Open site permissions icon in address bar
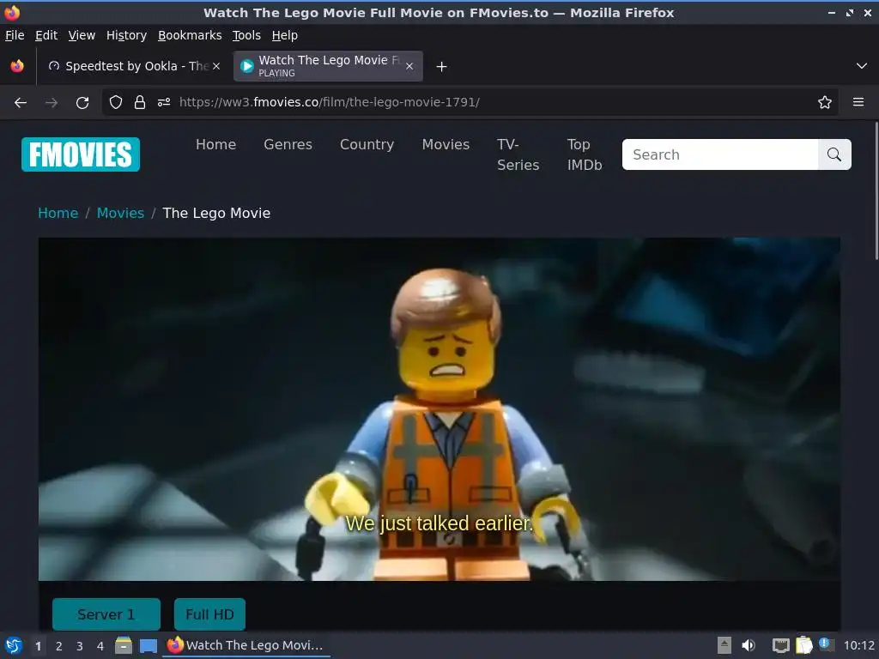 pos(164,102)
